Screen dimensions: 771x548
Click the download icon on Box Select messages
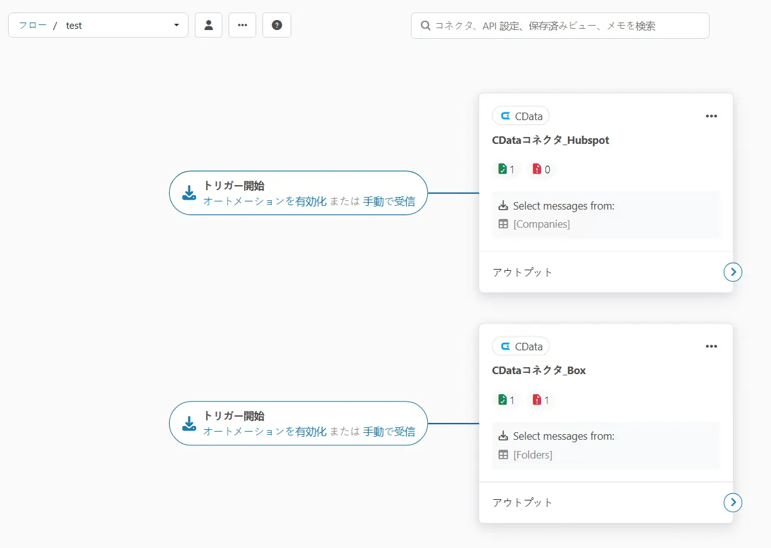click(x=503, y=435)
